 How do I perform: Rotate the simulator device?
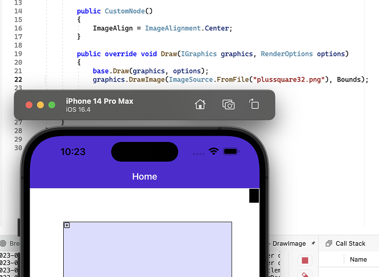click(x=254, y=104)
